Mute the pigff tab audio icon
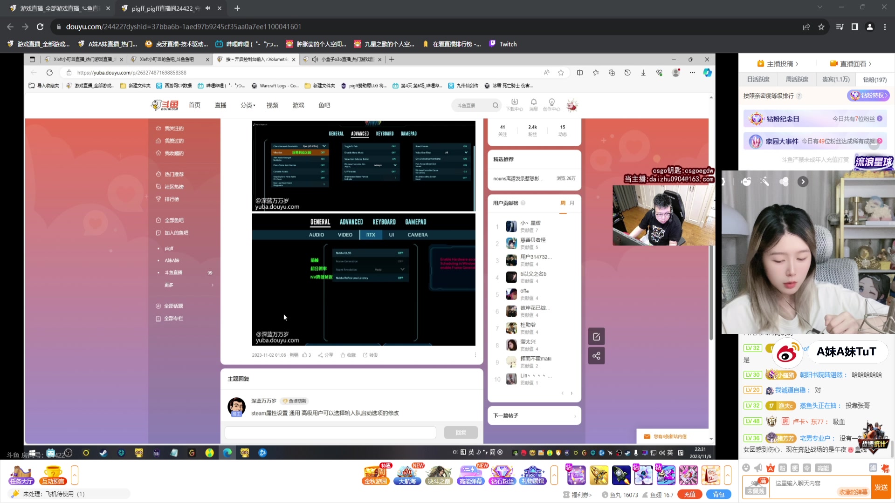895x503 pixels. click(207, 8)
